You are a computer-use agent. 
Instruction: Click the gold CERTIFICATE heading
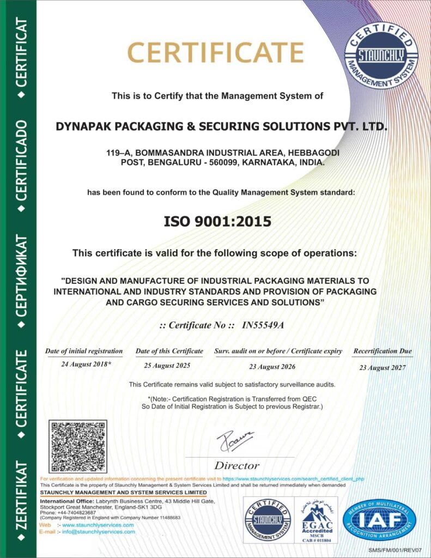tap(215, 53)
